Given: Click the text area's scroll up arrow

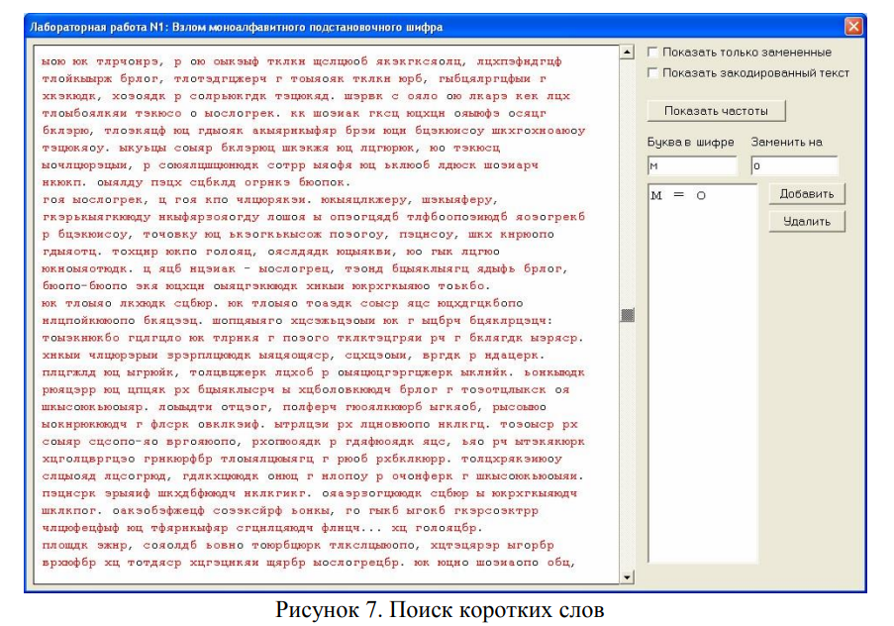Looking at the screenshot, I should click(x=626, y=52).
